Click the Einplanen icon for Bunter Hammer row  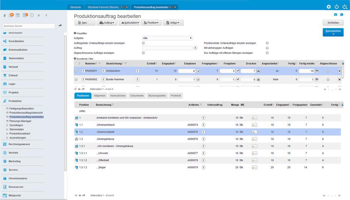coord(198,80)
